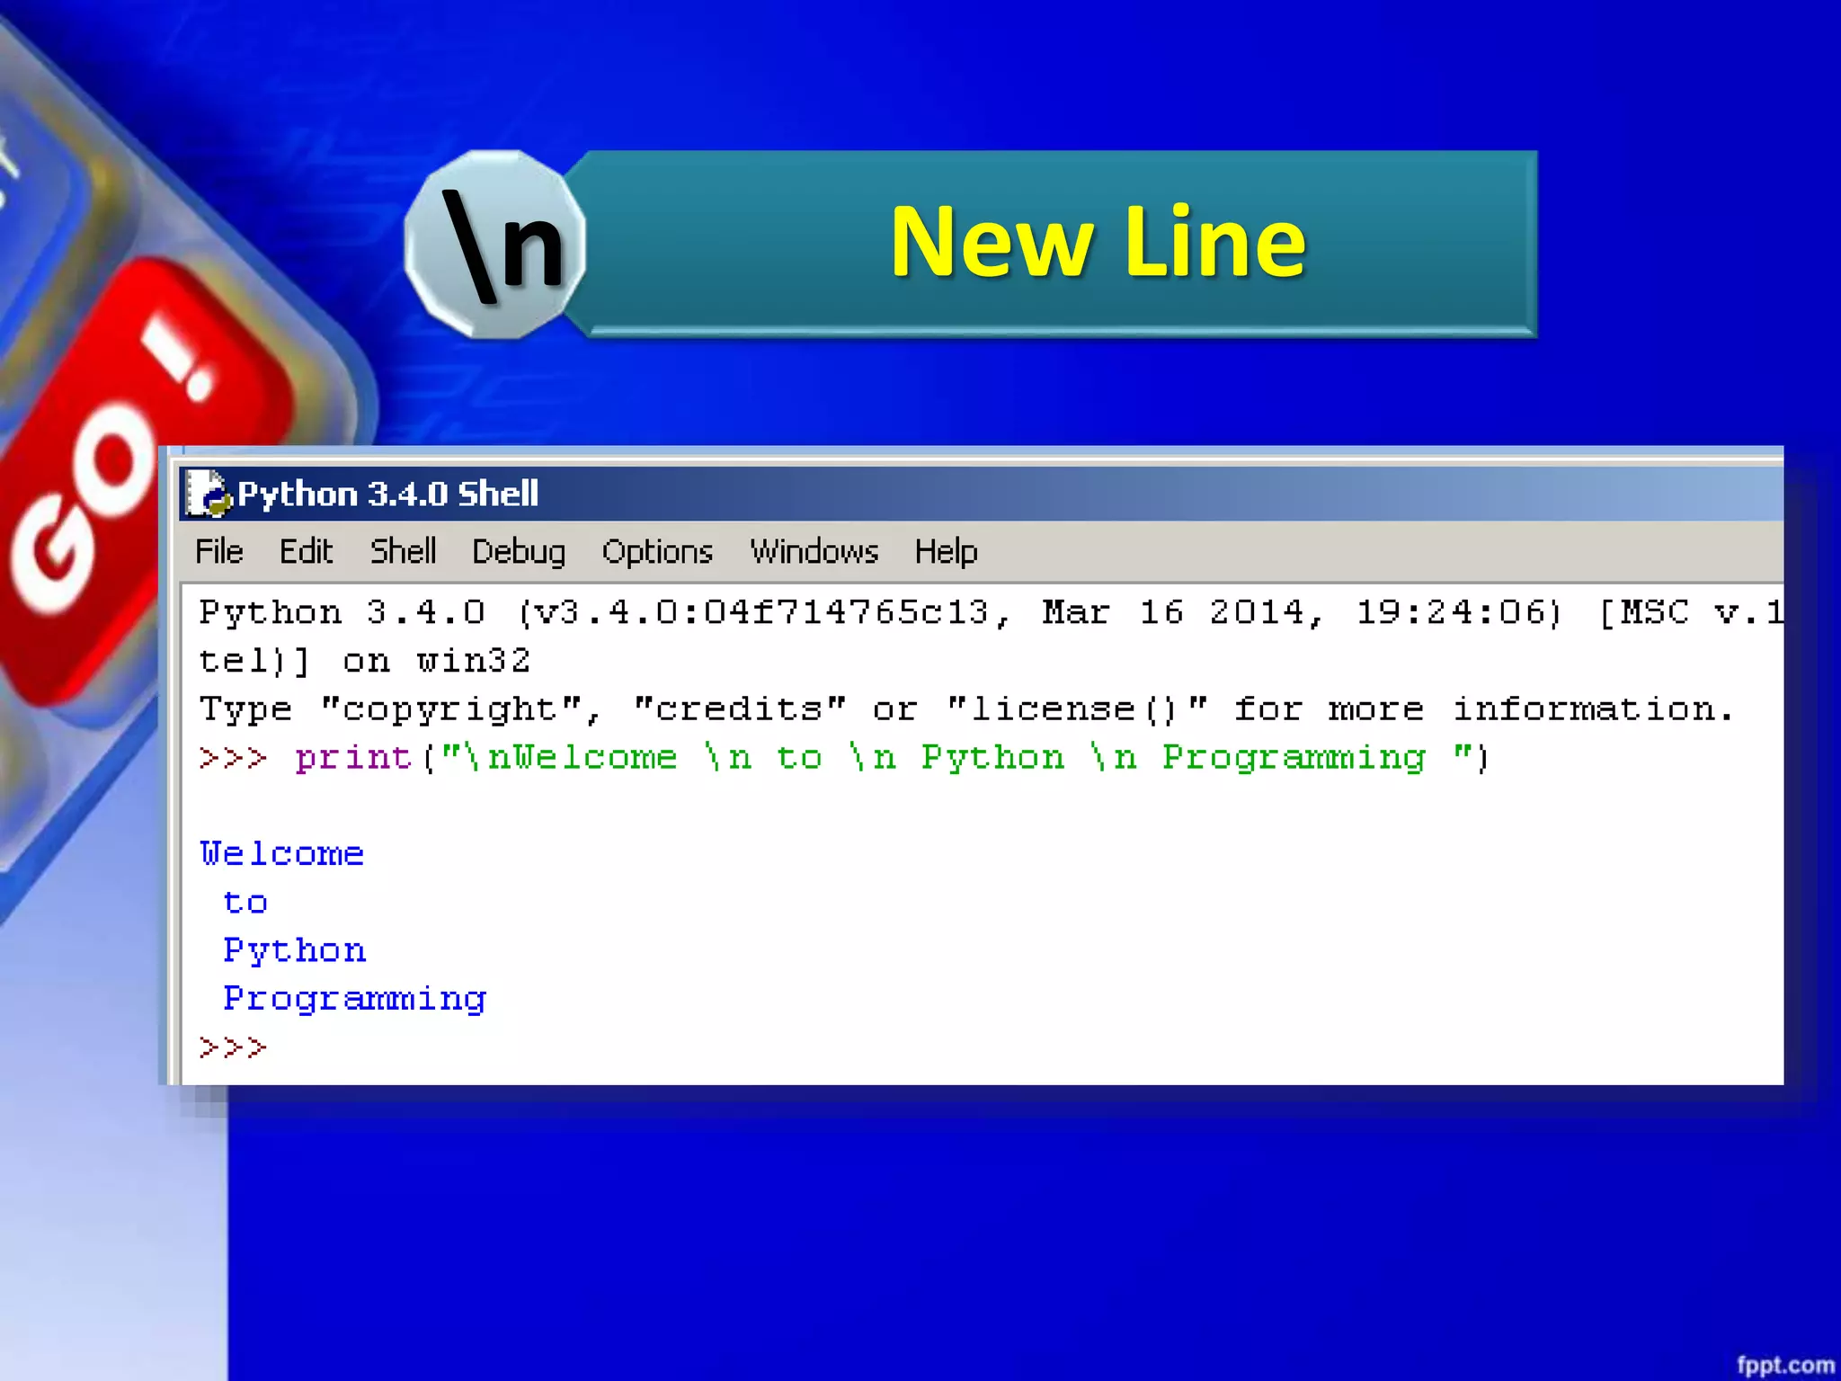Click the Python 3.4.0 Shell title bar
This screenshot has height=1381, width=1841.
(x=899, y=494)
